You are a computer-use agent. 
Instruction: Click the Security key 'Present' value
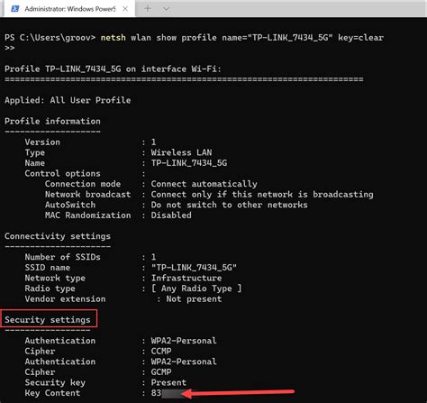[168, 382]
